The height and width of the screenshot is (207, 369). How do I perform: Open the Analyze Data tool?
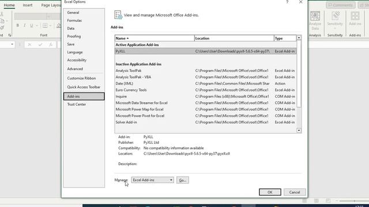[x=315, y=21]
